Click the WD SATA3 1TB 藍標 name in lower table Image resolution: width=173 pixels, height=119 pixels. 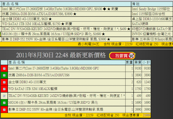click(33, 89)
